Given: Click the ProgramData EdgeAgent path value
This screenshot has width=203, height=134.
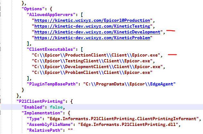Looking at the screenshot, I should pyautogui.click(x=129, y=84).
